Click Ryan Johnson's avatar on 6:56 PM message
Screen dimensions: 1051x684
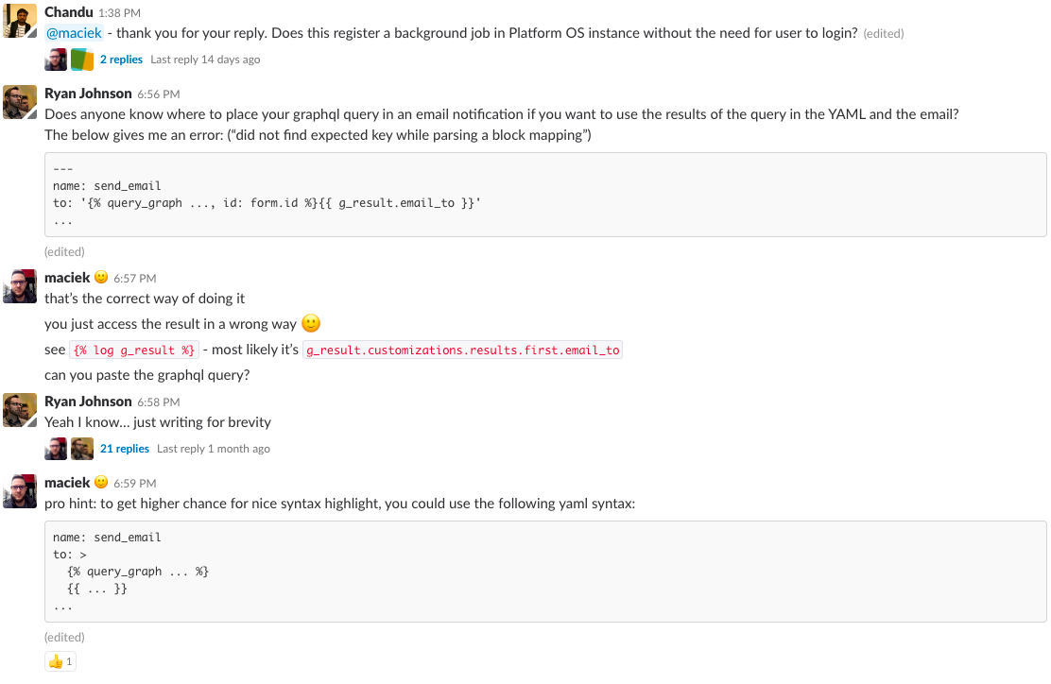point(20,101)
